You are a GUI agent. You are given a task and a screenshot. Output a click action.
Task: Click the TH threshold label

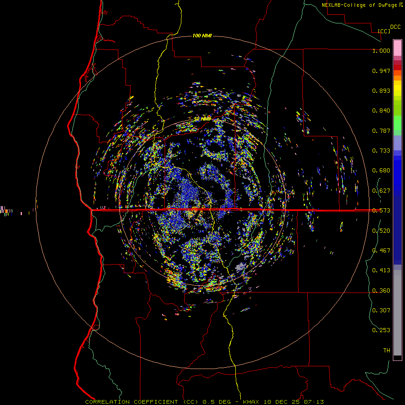tap(387, 351)
